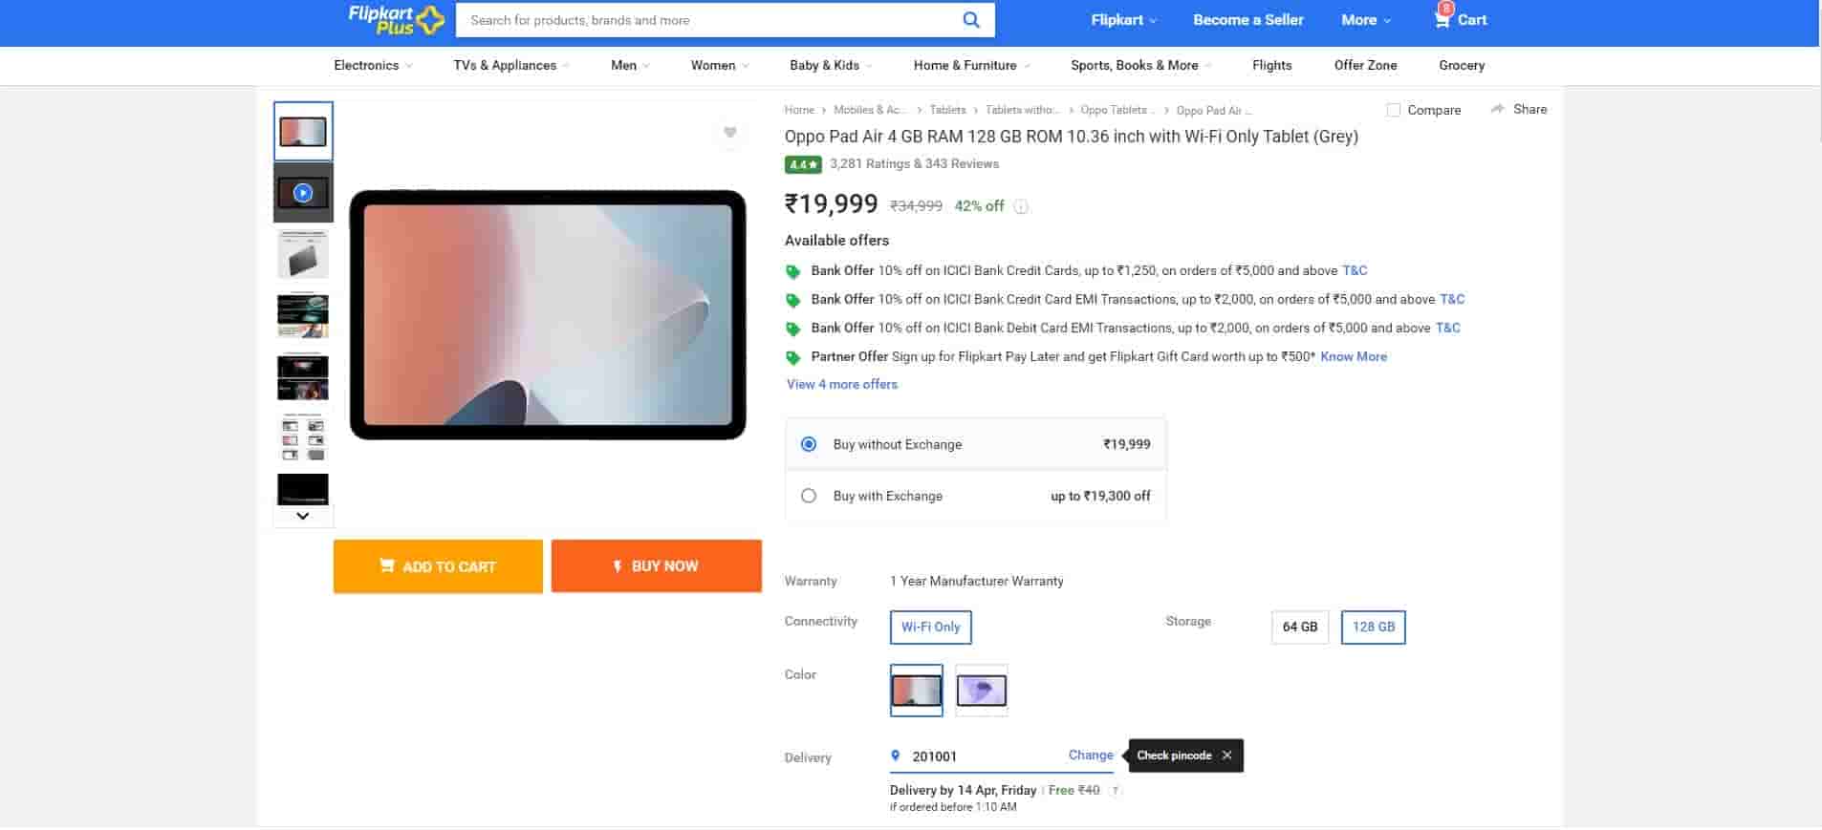Add product to wishlist with heart icon
Viewport: 1822px width, 830px height.
pos(729,133)
